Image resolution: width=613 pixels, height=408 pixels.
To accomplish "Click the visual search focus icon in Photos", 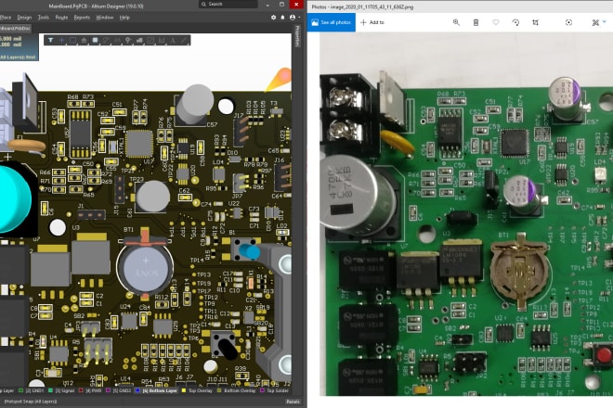I will [568, 22].
